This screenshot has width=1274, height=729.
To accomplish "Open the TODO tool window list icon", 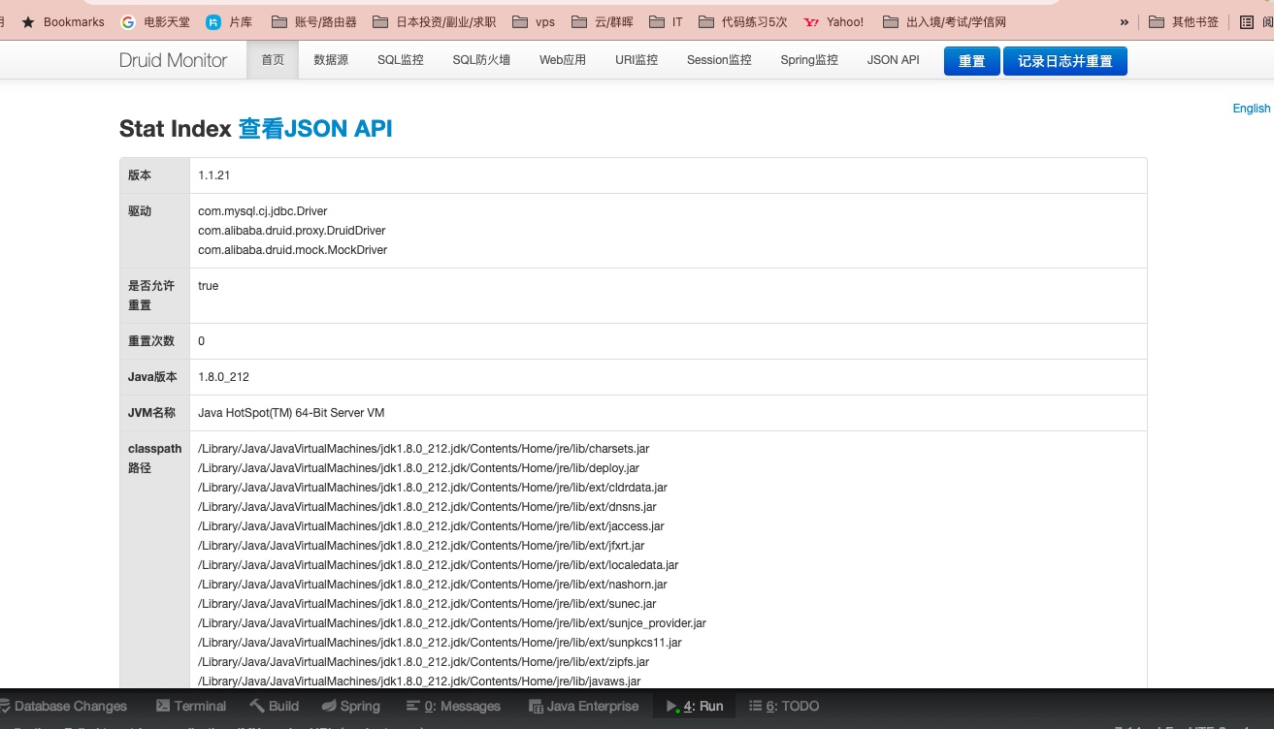I will click(756, 706).
